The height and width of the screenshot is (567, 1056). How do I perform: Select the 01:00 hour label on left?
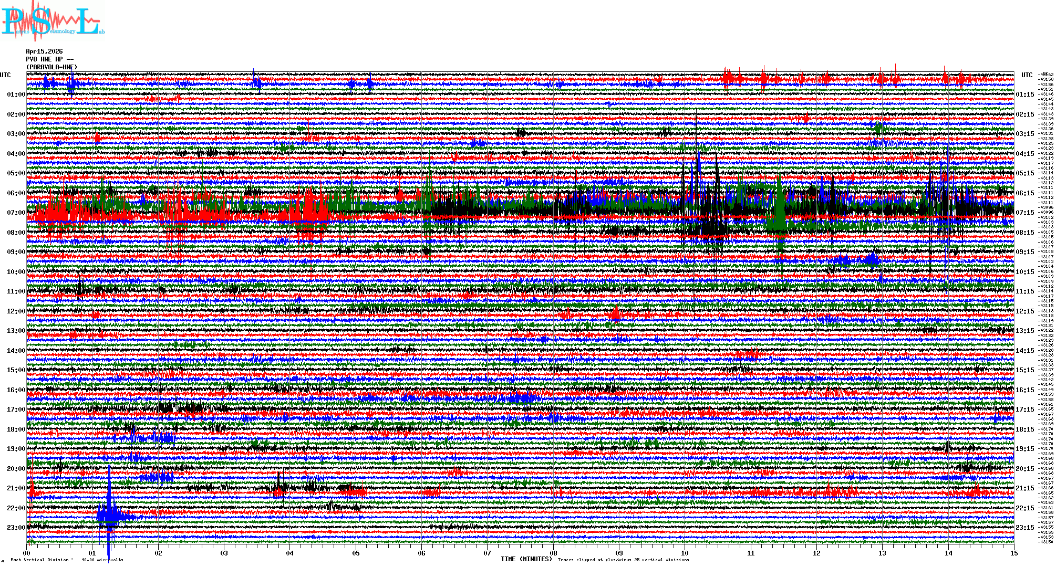(x=16, y=94)
